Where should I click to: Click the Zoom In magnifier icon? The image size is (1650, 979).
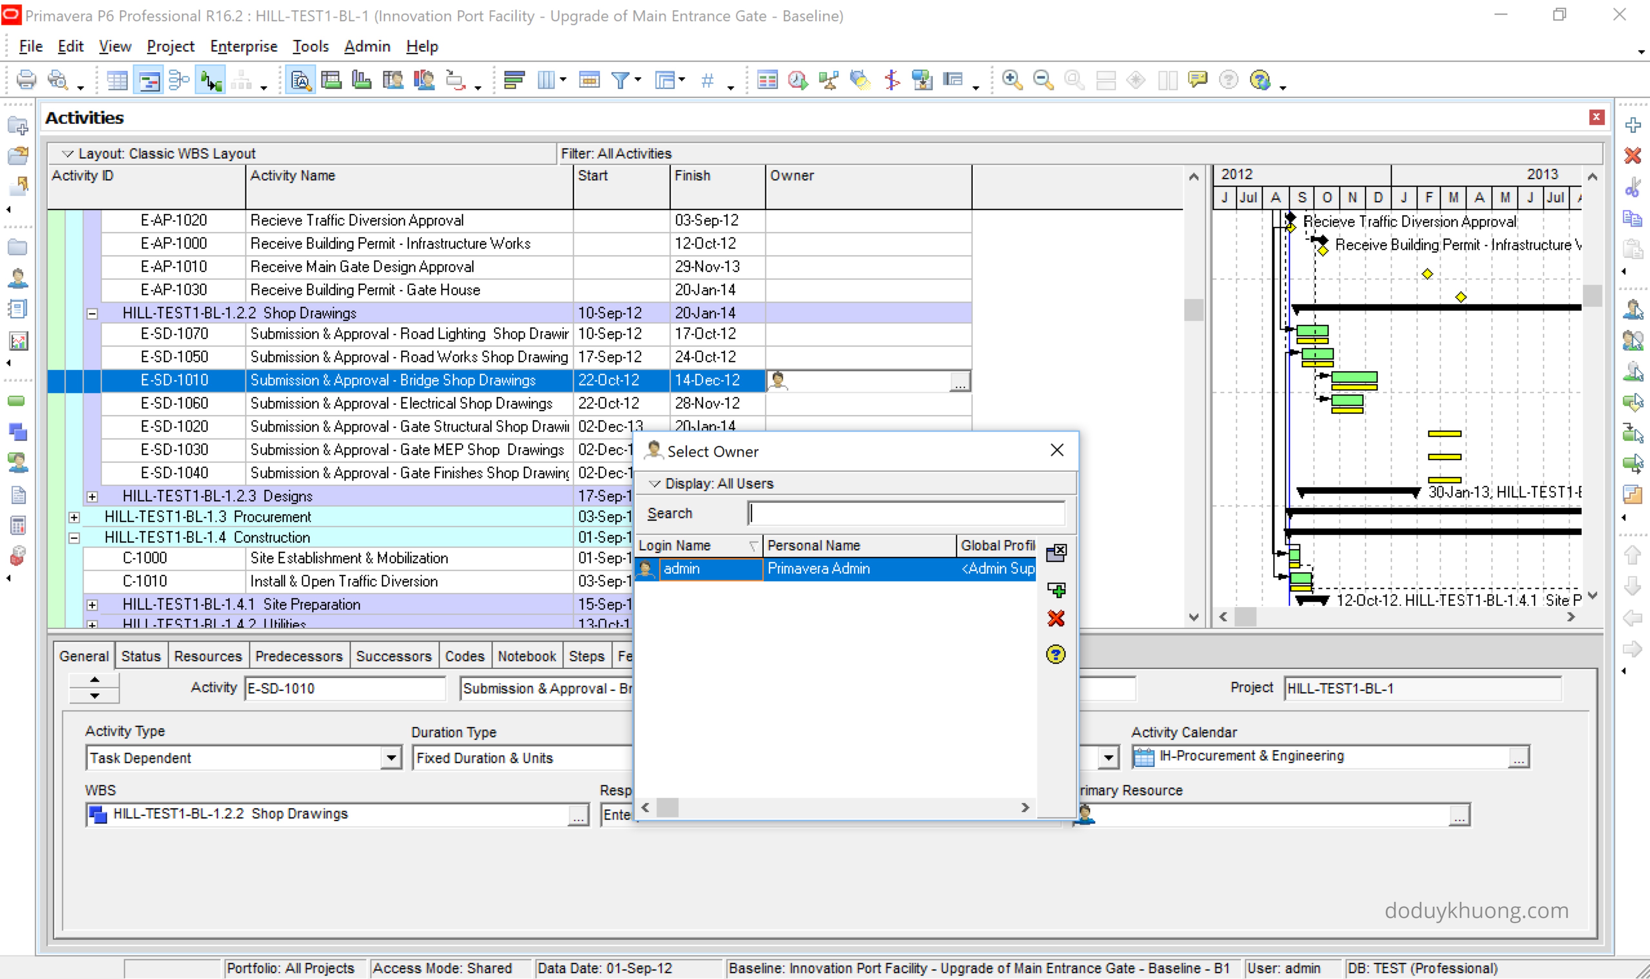pos(1011,81)
